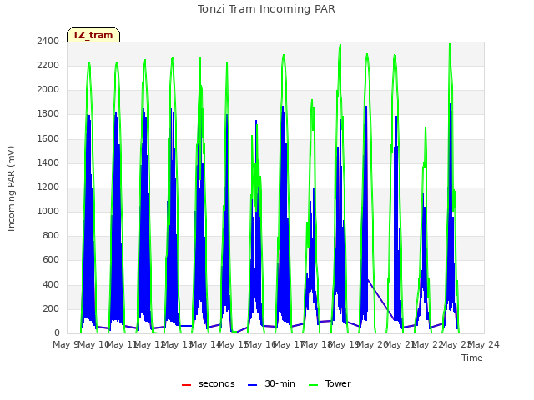Select the 1000 y-axis tick label
534x400 pixels.
(x=48, y=211)
